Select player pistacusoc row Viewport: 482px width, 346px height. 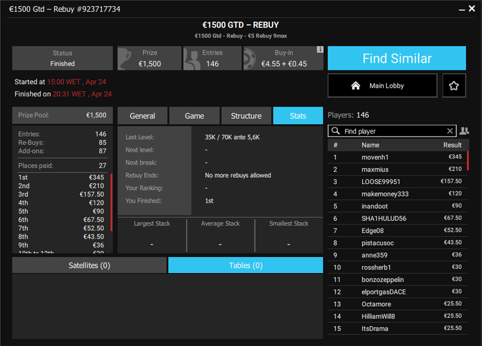(397, 243)
